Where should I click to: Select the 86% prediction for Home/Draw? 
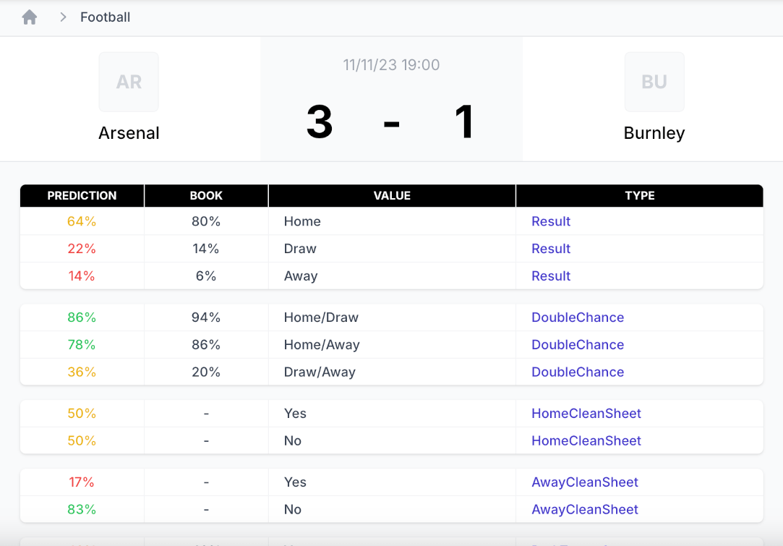82,317
